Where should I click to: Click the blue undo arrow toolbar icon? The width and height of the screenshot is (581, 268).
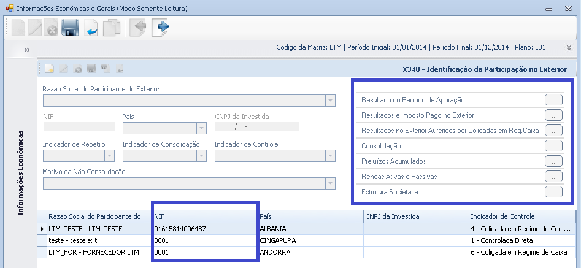[91, 28]
